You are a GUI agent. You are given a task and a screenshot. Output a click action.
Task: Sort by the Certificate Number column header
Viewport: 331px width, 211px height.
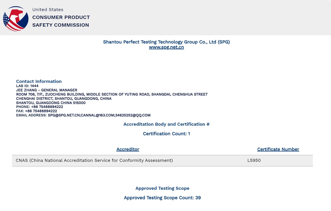(278, 149)
